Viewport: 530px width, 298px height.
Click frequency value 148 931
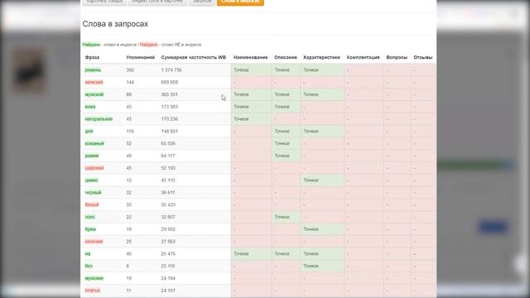pyautogui.click(x=169, y=131)
